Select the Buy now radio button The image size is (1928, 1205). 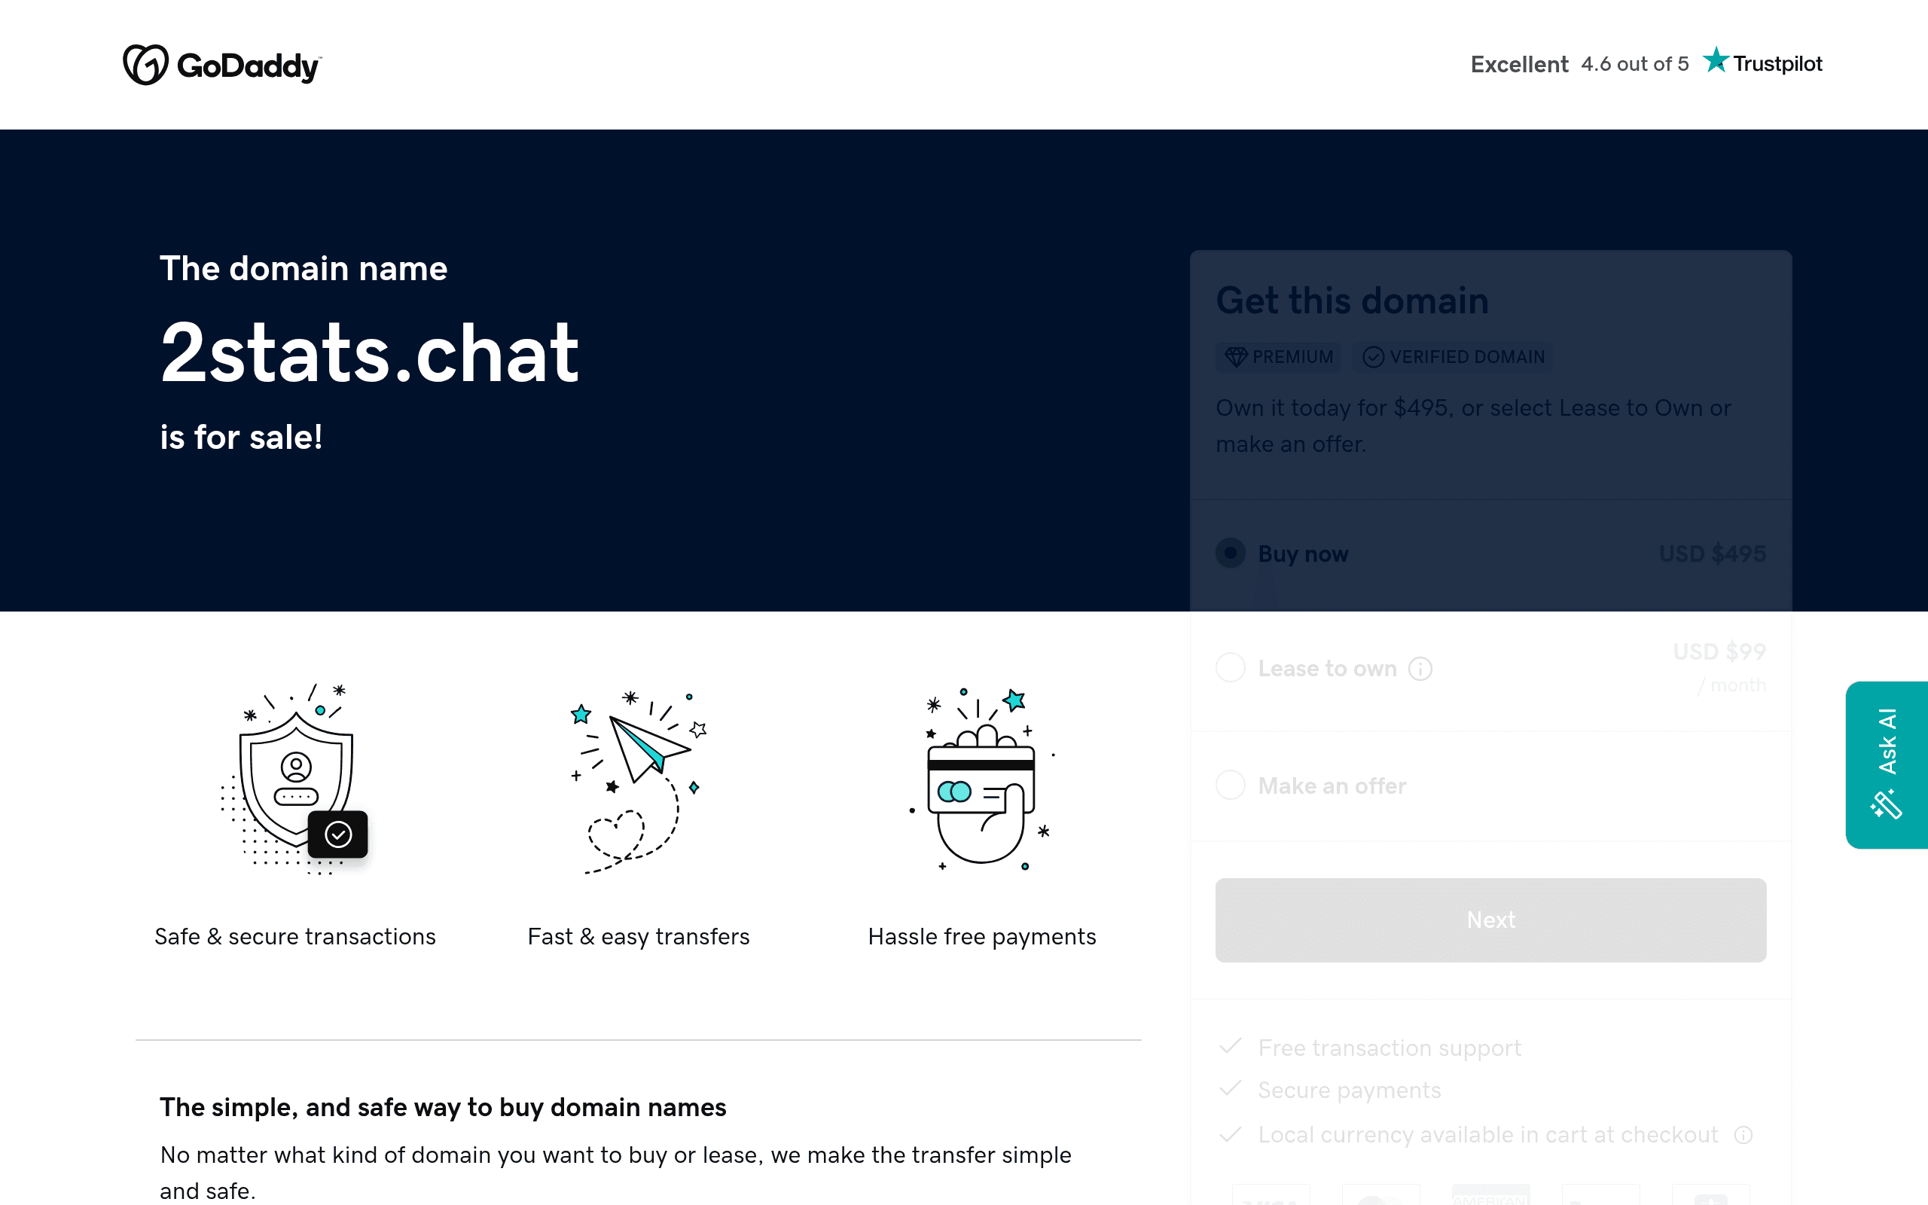click(x=1230, y=553)
